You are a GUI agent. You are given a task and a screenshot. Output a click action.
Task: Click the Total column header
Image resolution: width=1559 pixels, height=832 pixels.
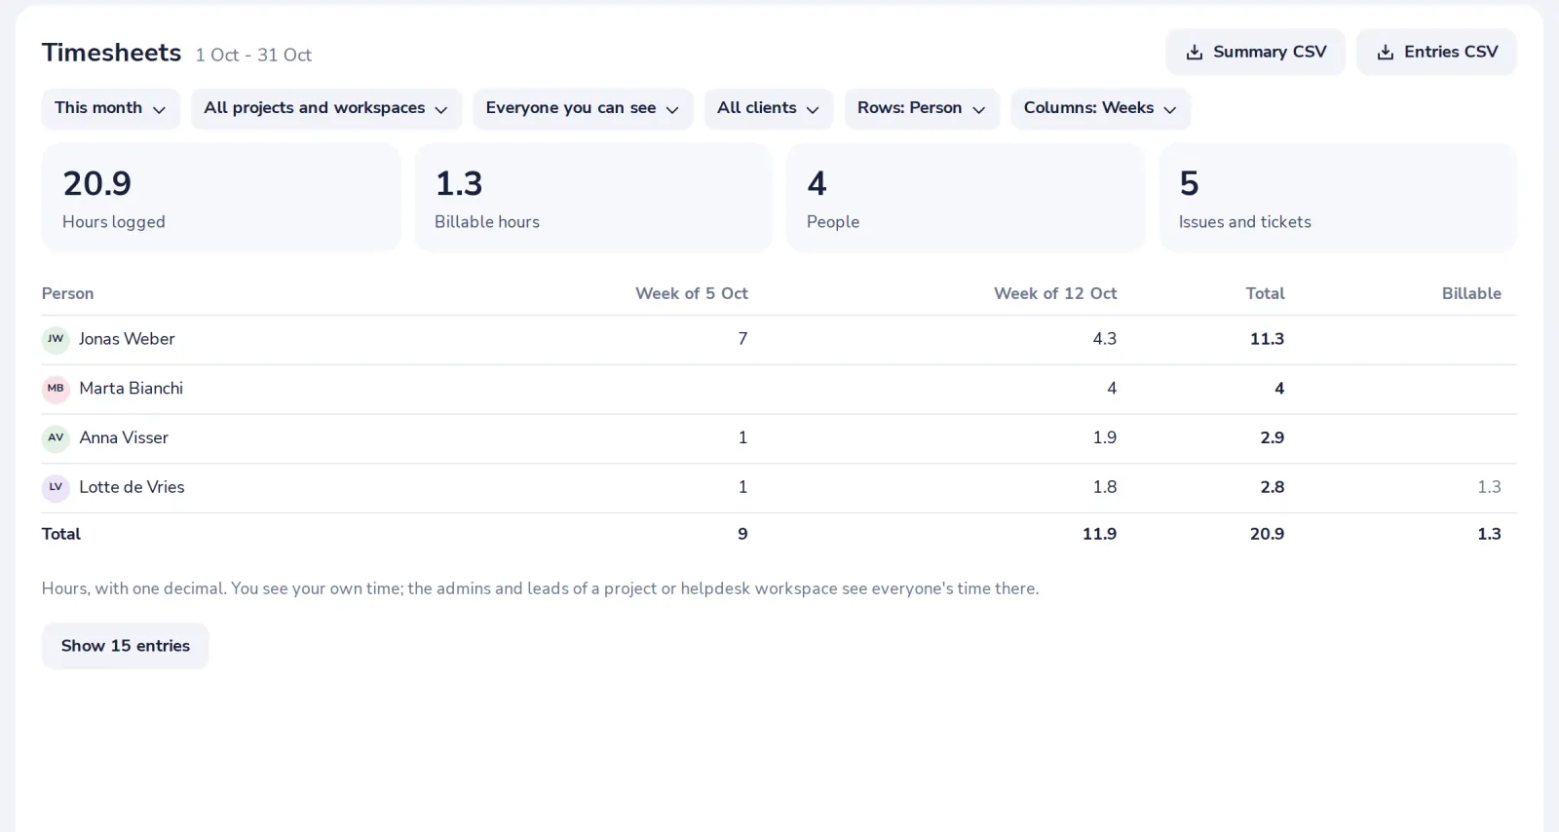click(1265, 293)
